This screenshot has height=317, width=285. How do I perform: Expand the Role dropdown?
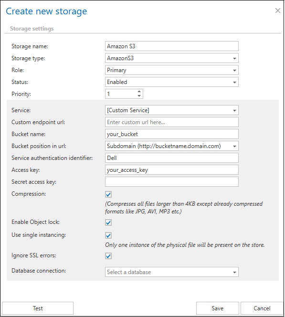coord(171,70)
